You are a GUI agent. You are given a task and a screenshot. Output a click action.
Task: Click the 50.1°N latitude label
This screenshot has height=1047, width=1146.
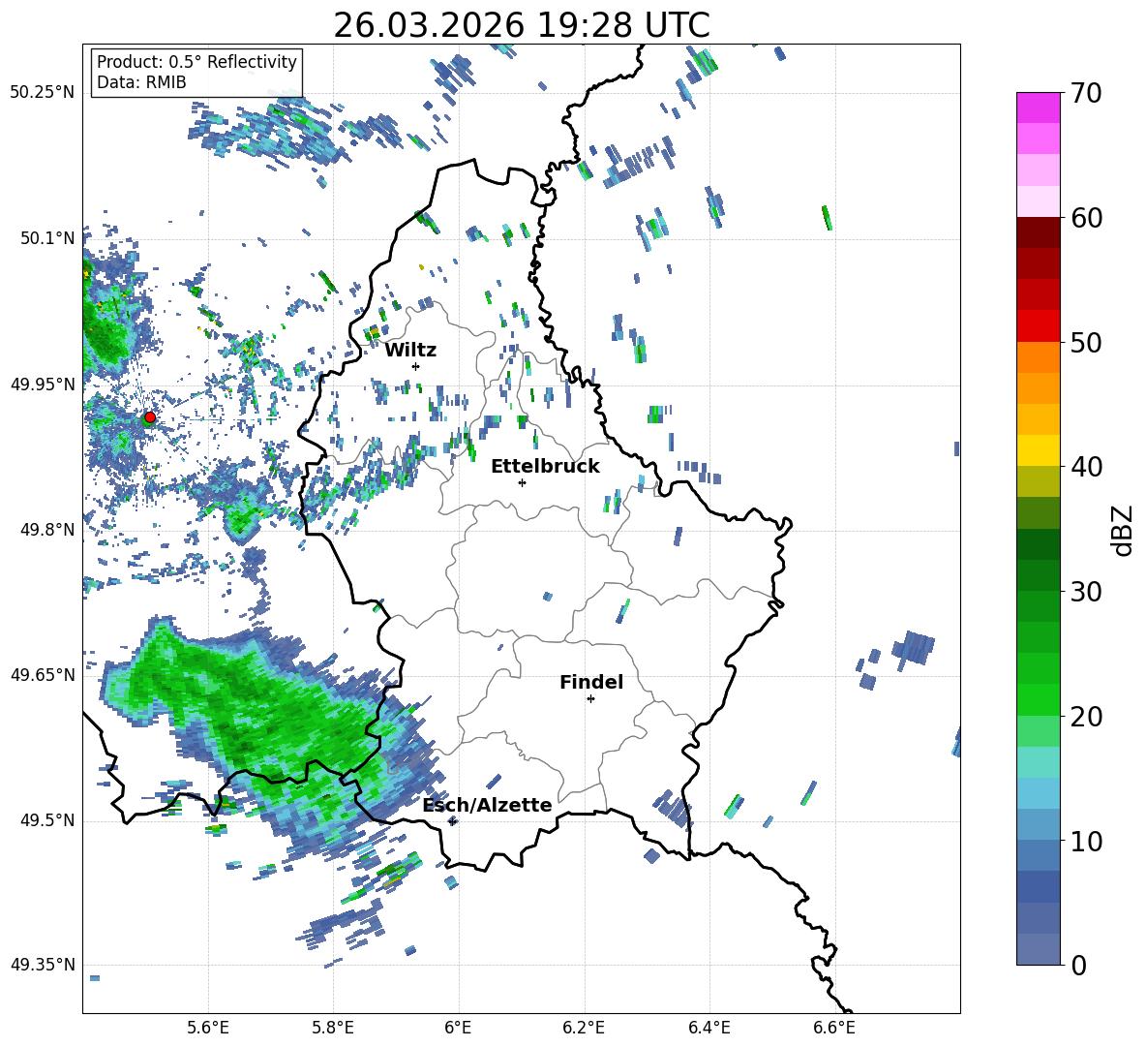point(47,238)
